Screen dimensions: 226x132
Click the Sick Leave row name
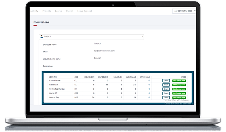tap(54, 85)
